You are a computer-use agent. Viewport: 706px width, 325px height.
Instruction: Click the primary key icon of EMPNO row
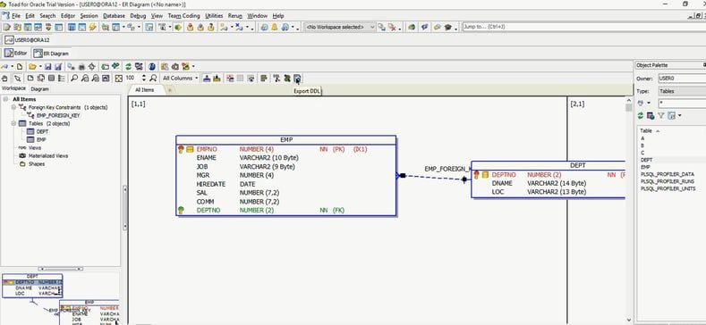pos(181,149)
